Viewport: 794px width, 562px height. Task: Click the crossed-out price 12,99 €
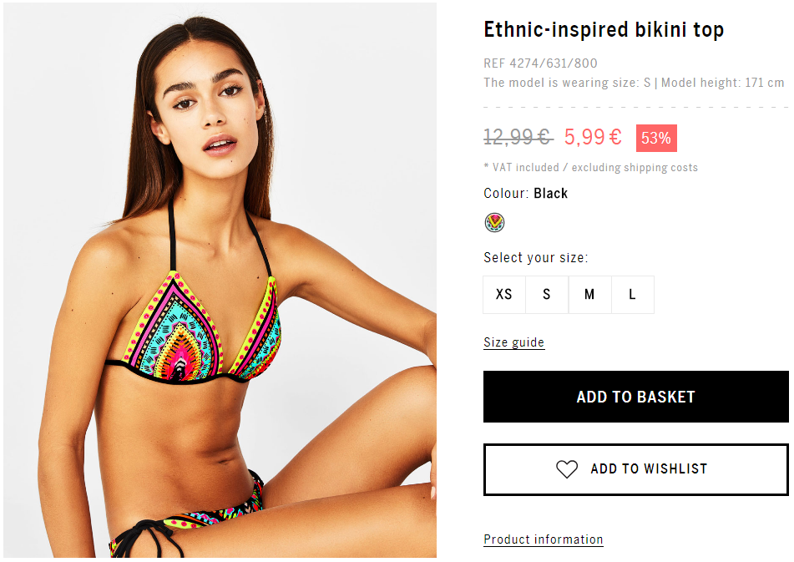[x=518, y=137]
